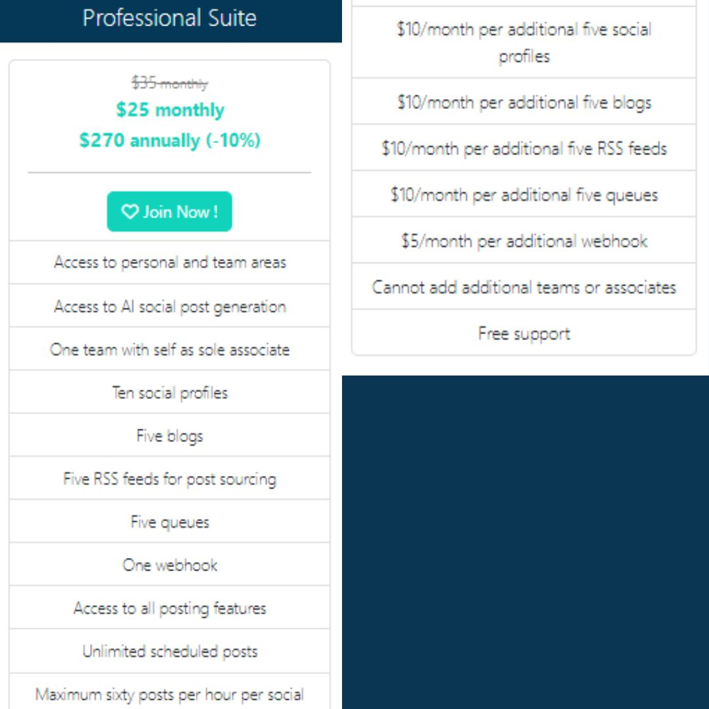Click the Ten social profiles row

pyautogui.click(x=169, y=392)
